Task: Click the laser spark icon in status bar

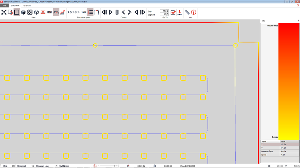Action: 95,166
